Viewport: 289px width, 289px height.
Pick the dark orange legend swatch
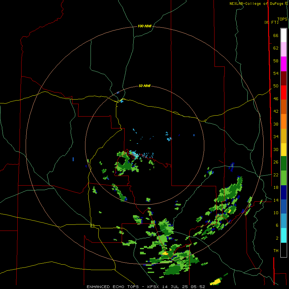pos(284,107)
